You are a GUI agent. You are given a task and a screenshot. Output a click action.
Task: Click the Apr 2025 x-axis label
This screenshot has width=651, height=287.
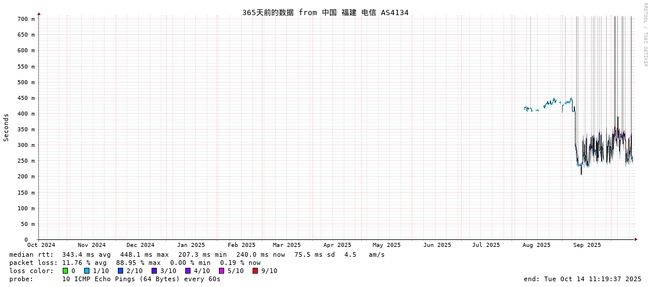pos(337,245)
